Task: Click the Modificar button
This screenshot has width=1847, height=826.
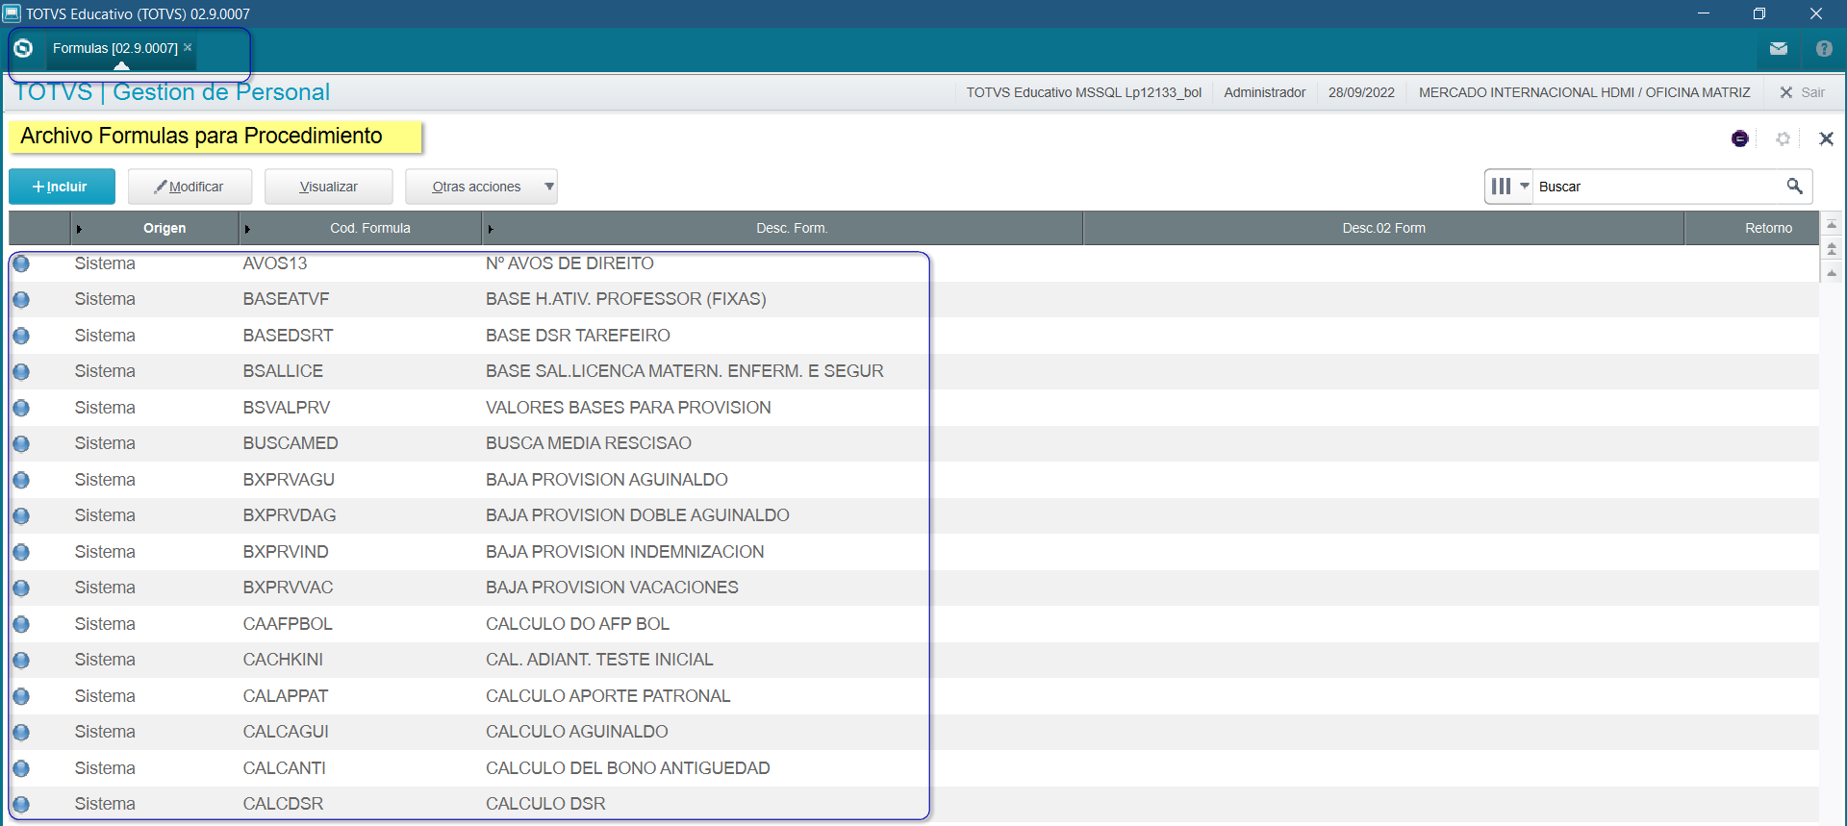Action: [190, 187]
